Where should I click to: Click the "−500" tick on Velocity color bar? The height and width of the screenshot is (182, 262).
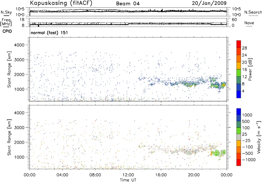tap(248, 153)
